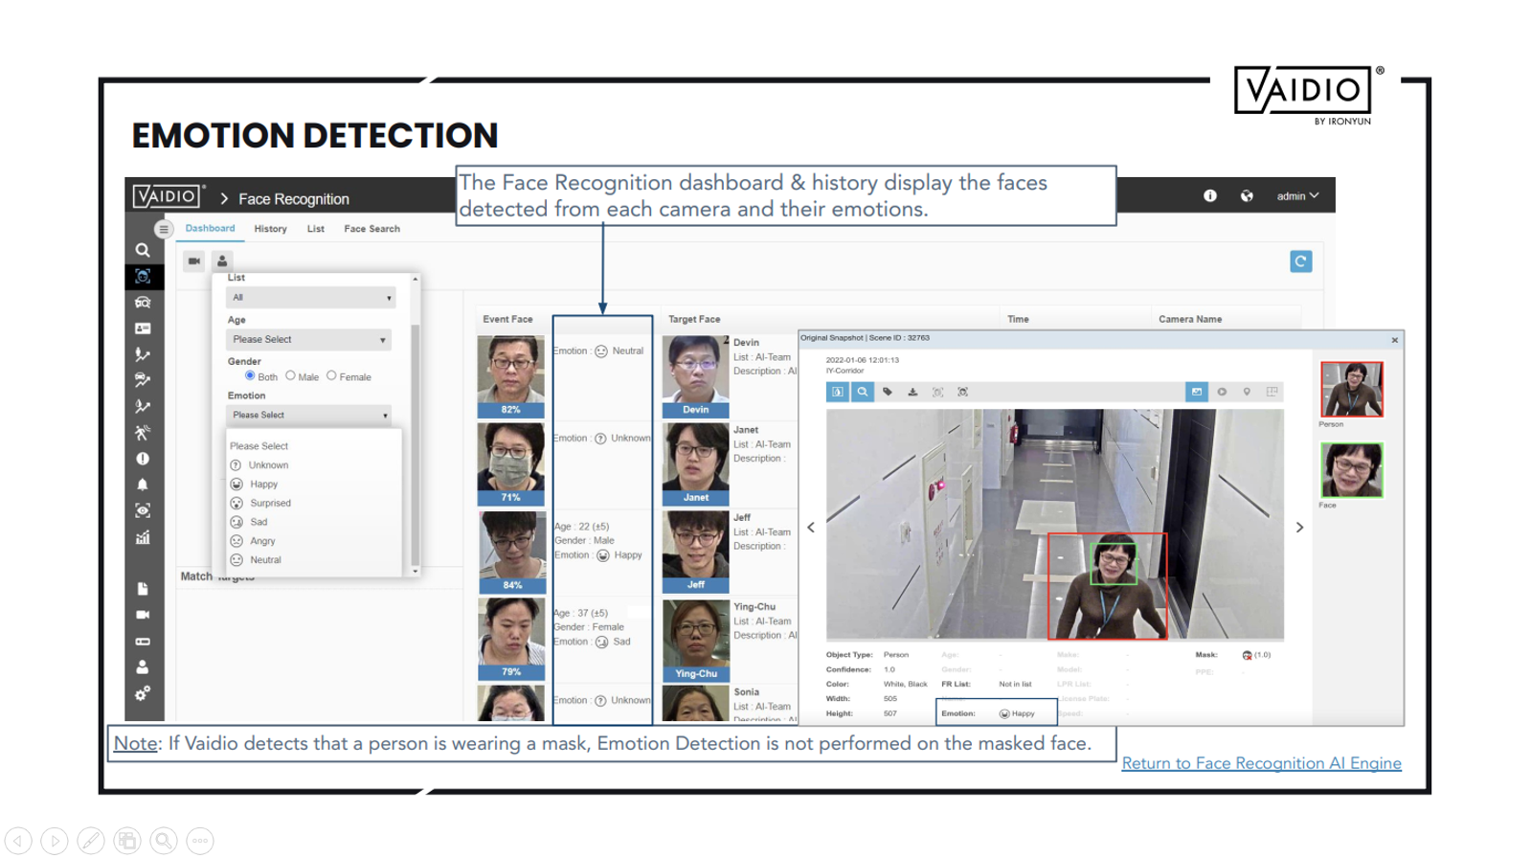Click the Time column header
The height and width of the screenshot is (858, 1531).
[x=1018, y=319]
